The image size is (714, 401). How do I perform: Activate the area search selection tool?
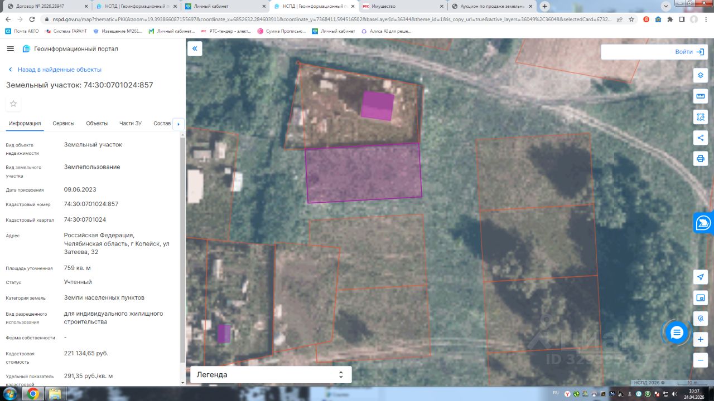[701, 116]
